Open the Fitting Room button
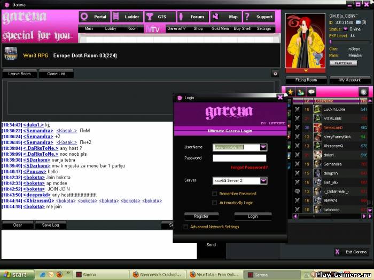This screenshot has width=374, height=280. click(x=306, y=80)
